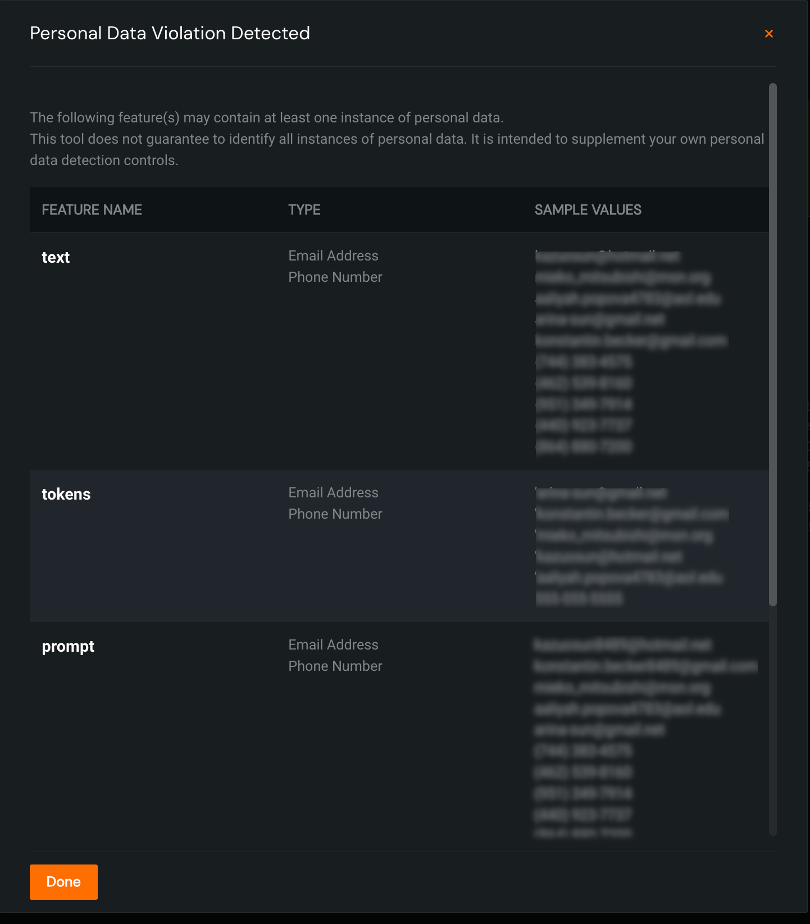This screenshot has width=810, height=924.
Task: Click Phone Number type in tokens row
Action: click(x=335, y=514)
